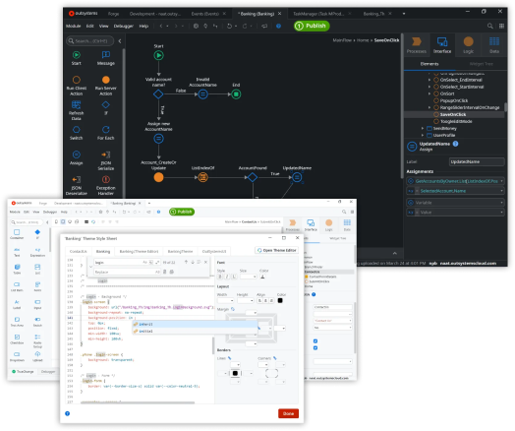Open Banking(Theme Editor) tab in dialog
The width and height of the screenshot is (515, 431).
pos(139,251)
